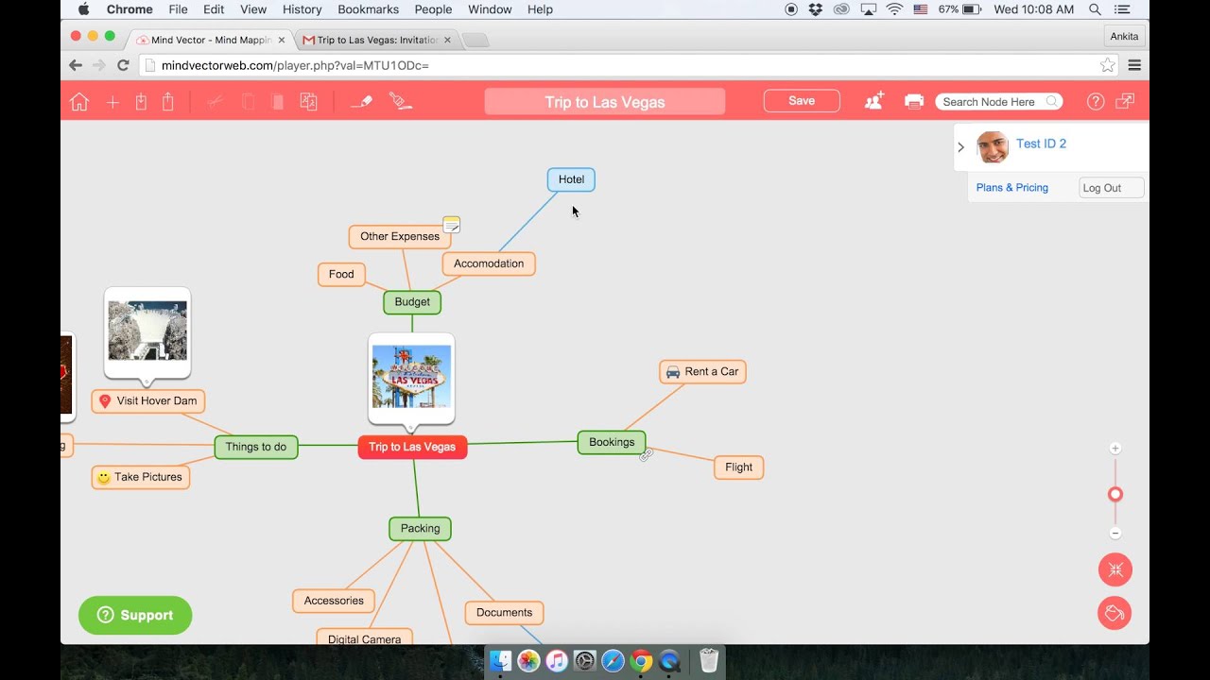
Task: Click the red theme circular button bottom right
Action: click(1115, 613)
